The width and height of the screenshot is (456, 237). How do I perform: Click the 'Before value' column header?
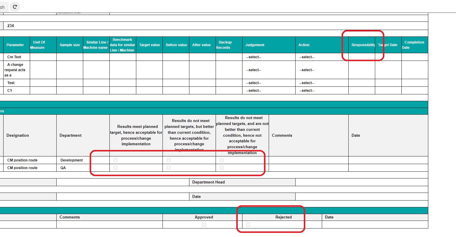(176, 45)
